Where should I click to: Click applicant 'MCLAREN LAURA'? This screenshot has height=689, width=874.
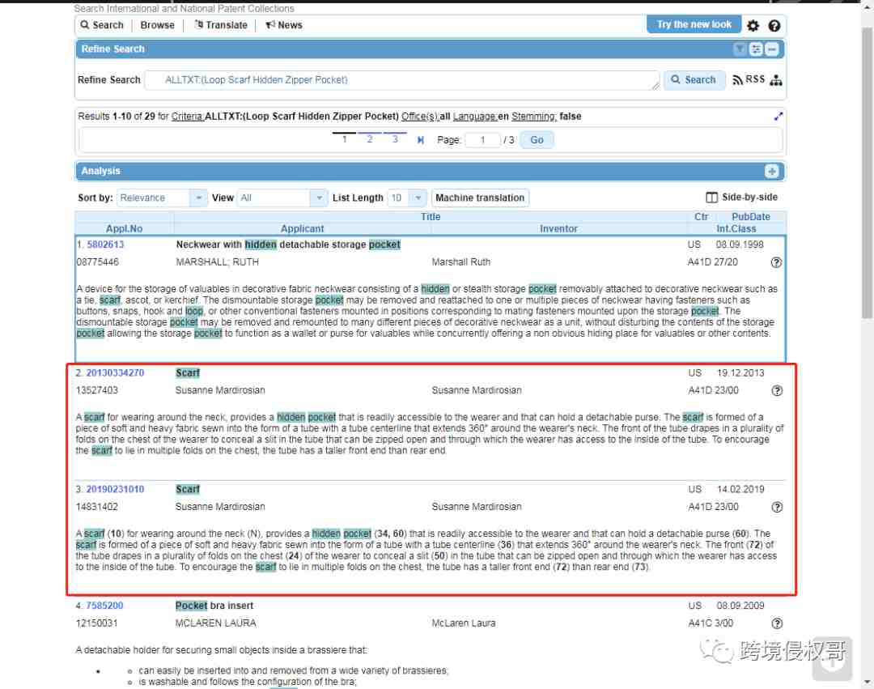coord(216,623)
